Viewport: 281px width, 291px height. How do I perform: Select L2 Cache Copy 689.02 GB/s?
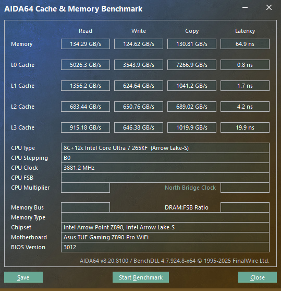tap(192, 107)
